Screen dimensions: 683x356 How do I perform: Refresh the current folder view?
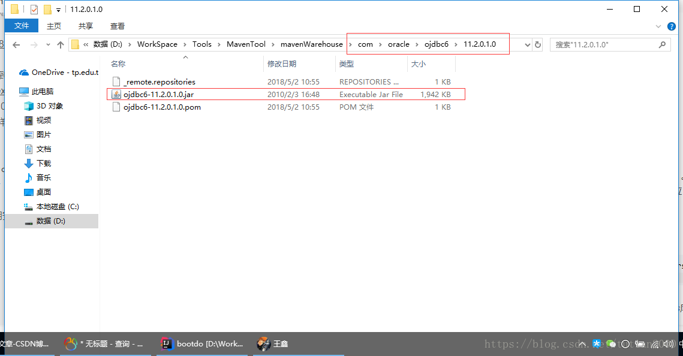coord(537,44)
